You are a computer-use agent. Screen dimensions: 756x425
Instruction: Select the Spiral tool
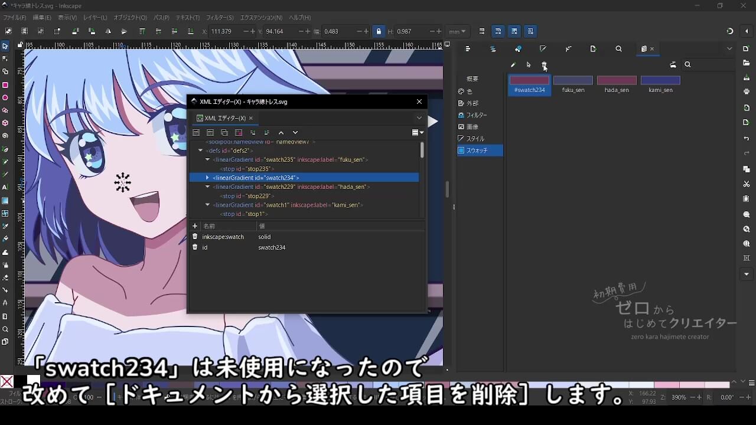(5, 136)
